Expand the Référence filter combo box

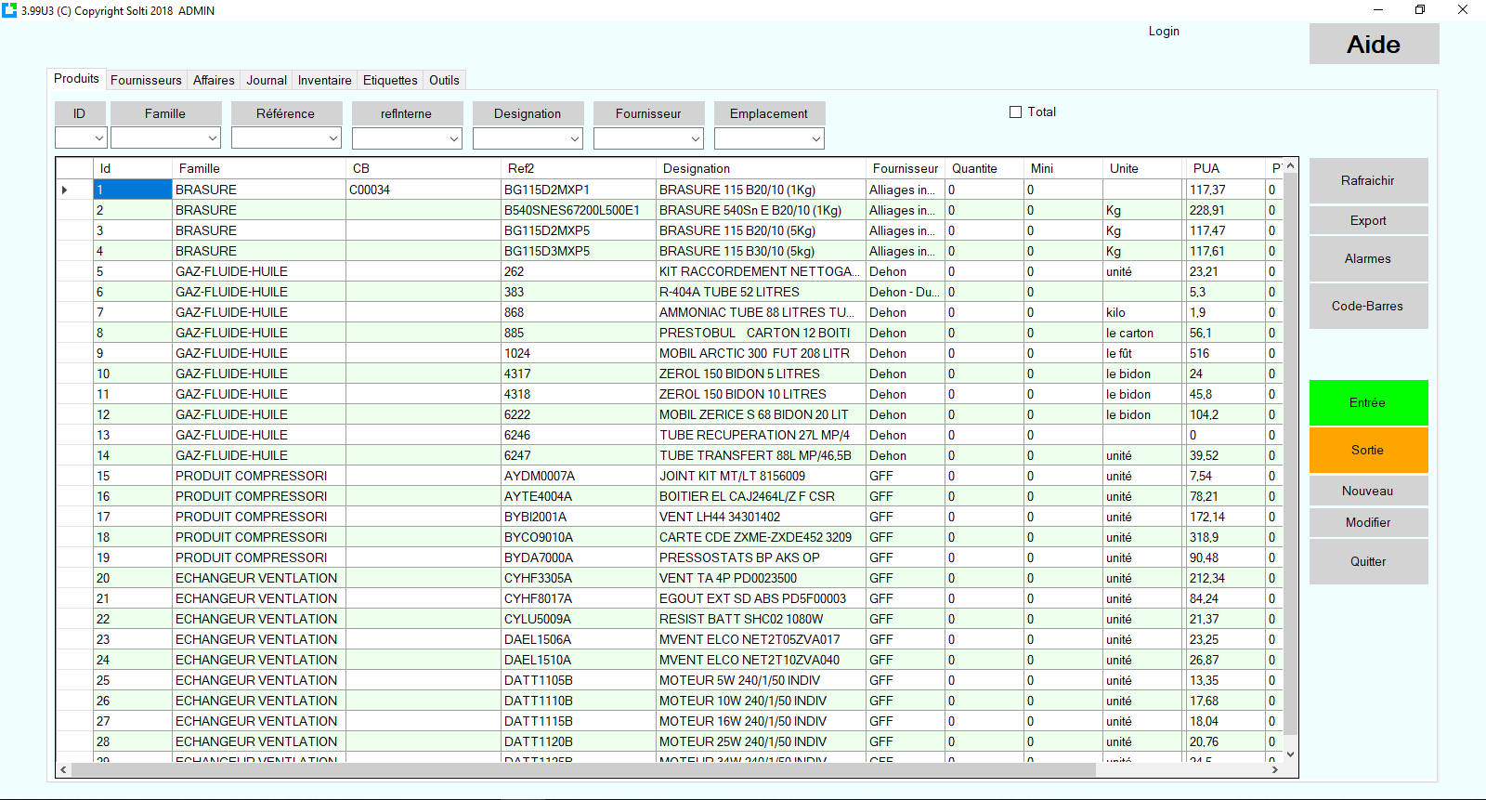[333, 138]
